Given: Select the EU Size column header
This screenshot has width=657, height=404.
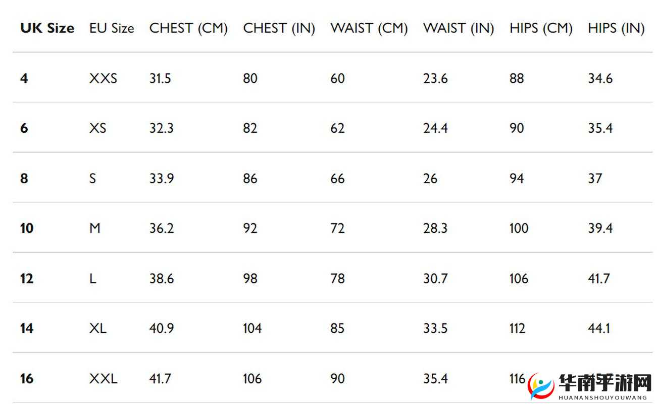Looking at the screenshot, I should click(x=112, y=28).
